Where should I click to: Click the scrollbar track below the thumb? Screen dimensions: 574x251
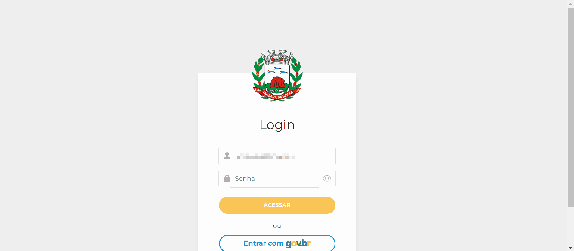(571, 226)
